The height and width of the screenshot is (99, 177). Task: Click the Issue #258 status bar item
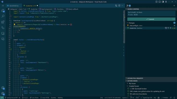tap(45, 98)
